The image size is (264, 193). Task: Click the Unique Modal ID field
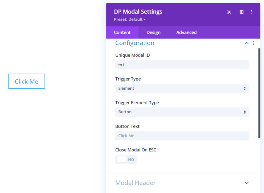pos(182,65)
